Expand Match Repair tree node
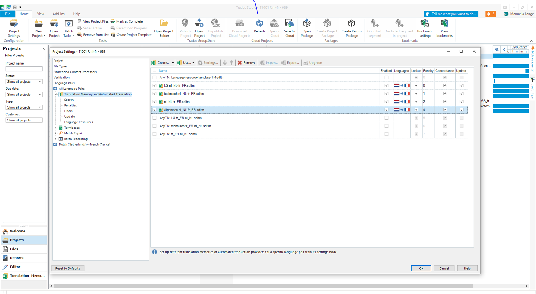Screen dimensions: 536x294 pyautogui.click(x=56, y=133)
